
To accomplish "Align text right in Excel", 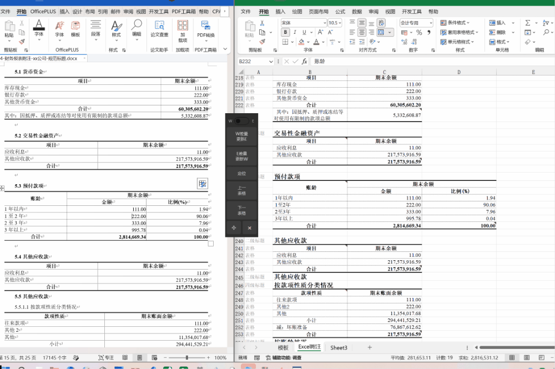I will [x=371, y=32].
